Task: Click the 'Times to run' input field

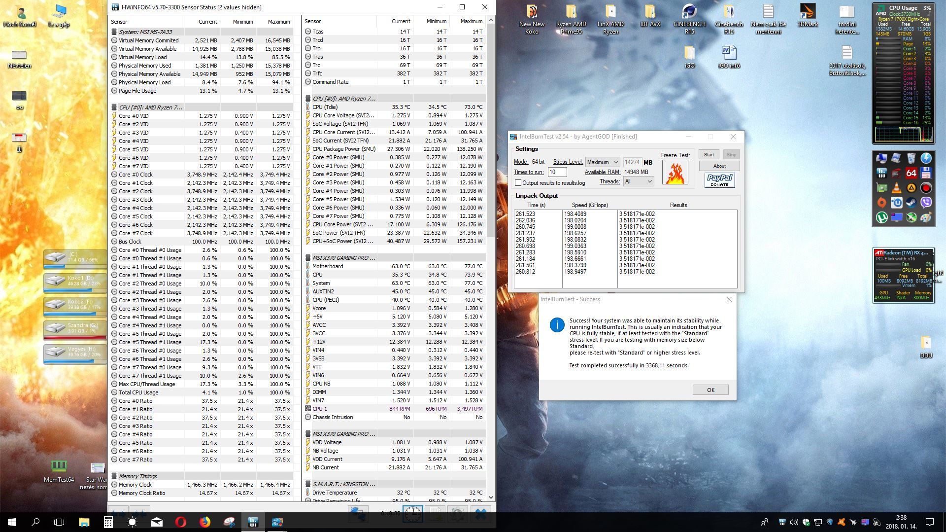Action: coord(557,172)
